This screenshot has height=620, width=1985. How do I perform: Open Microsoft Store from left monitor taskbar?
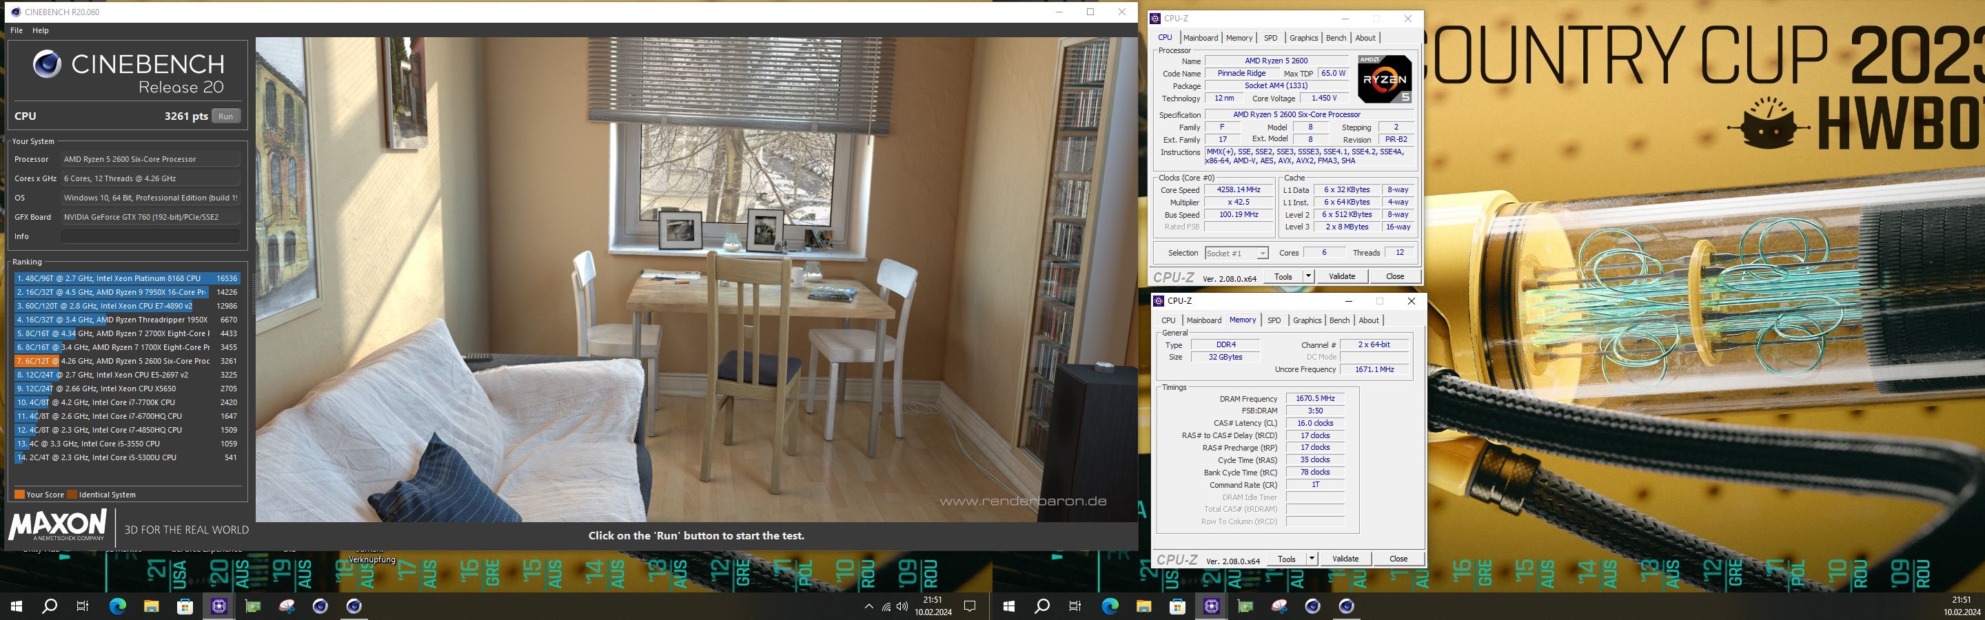click(x=185, y=607)
